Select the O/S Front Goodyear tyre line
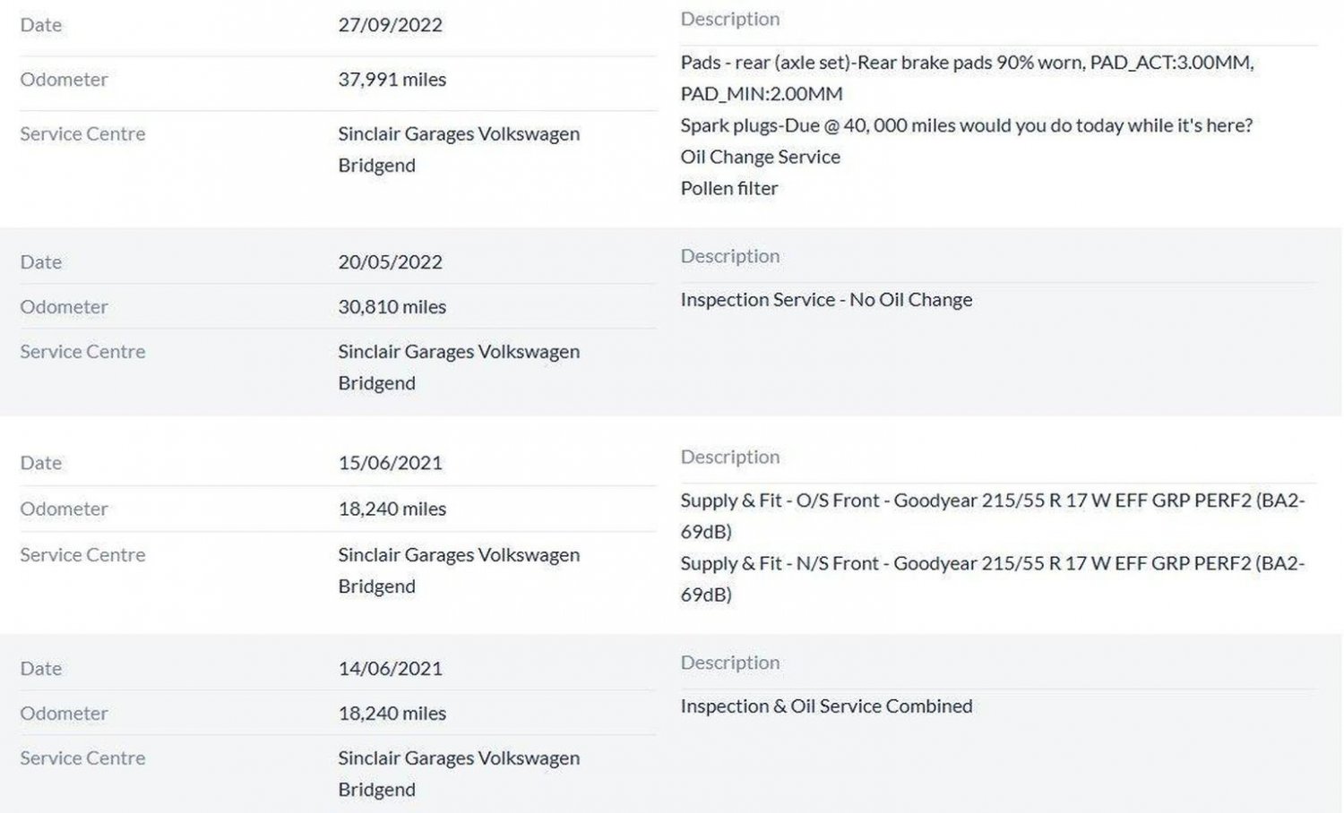 [991, 501]
